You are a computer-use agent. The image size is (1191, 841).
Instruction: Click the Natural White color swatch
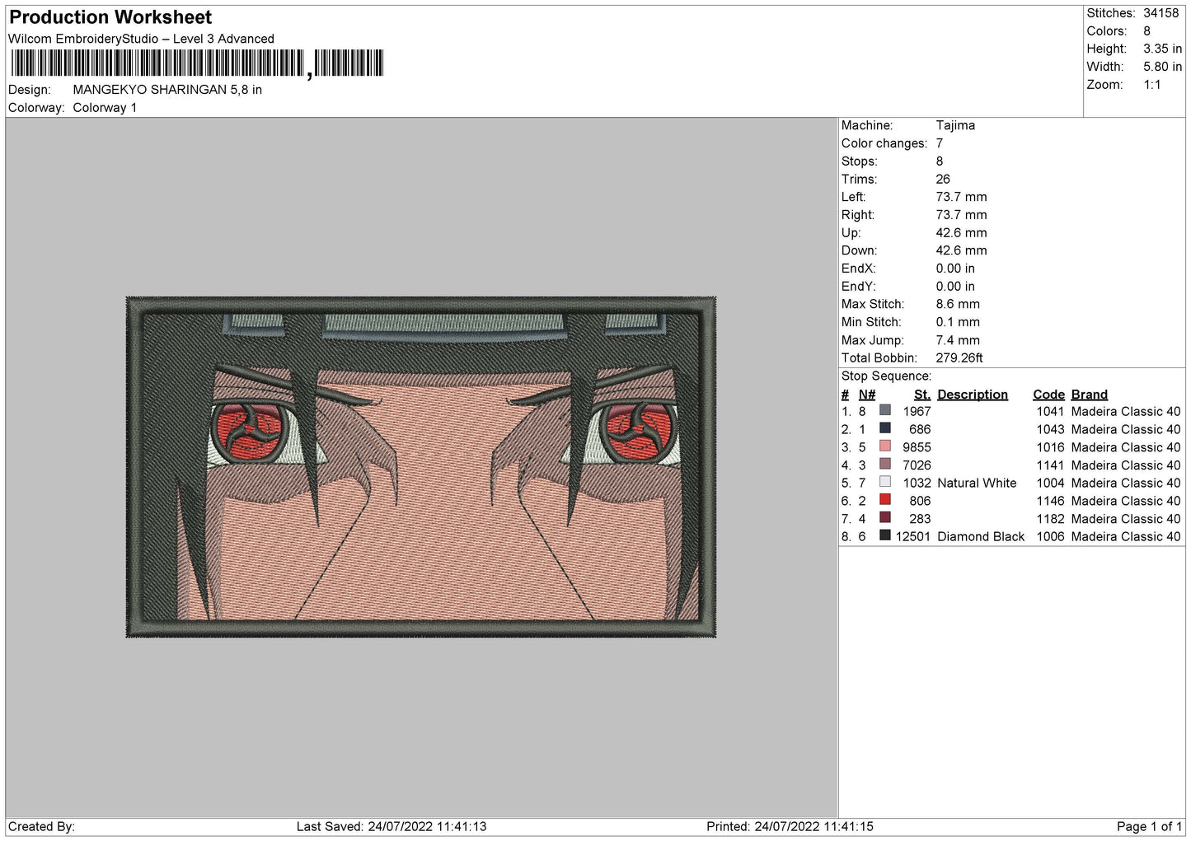pos(885,482)
